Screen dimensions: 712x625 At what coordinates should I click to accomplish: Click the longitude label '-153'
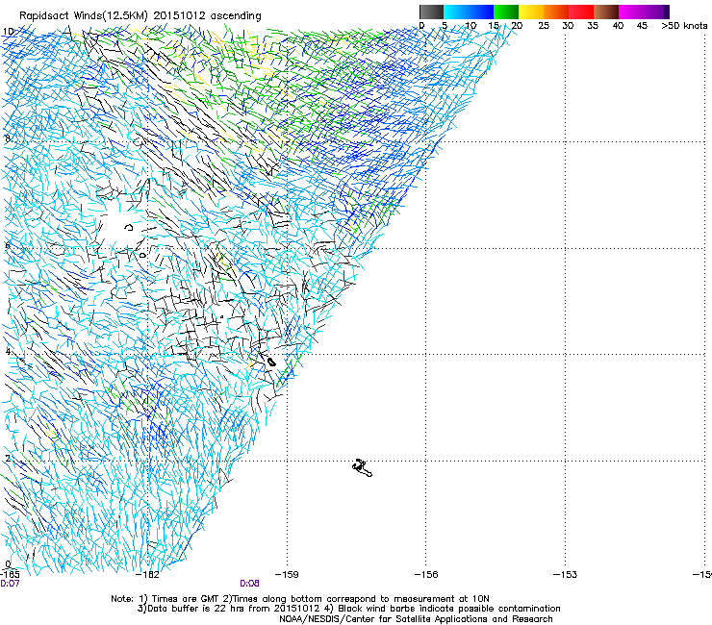[565, 575]
